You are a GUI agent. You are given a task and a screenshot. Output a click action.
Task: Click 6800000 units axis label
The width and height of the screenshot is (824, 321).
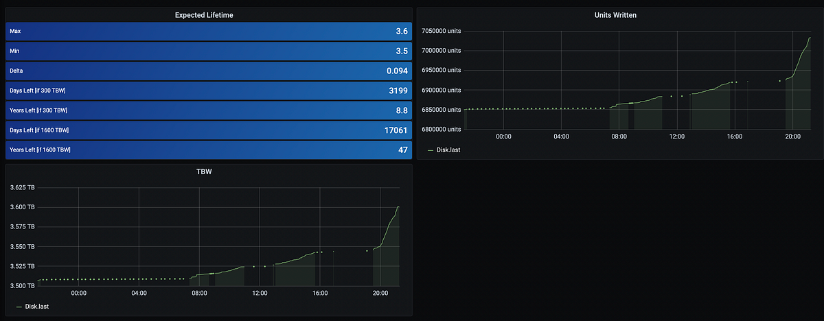(x=440, y=129)
